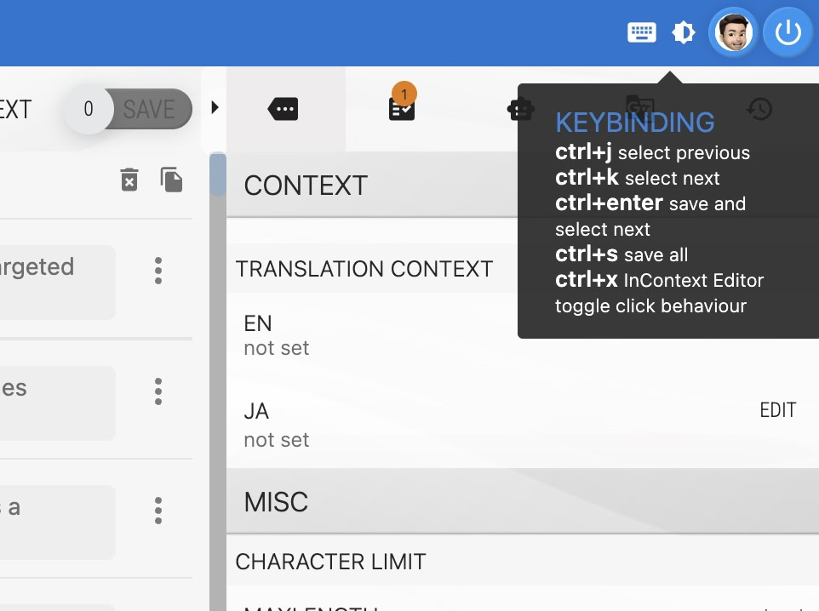Click EDIT for the JA translation context

coord(777,410)
